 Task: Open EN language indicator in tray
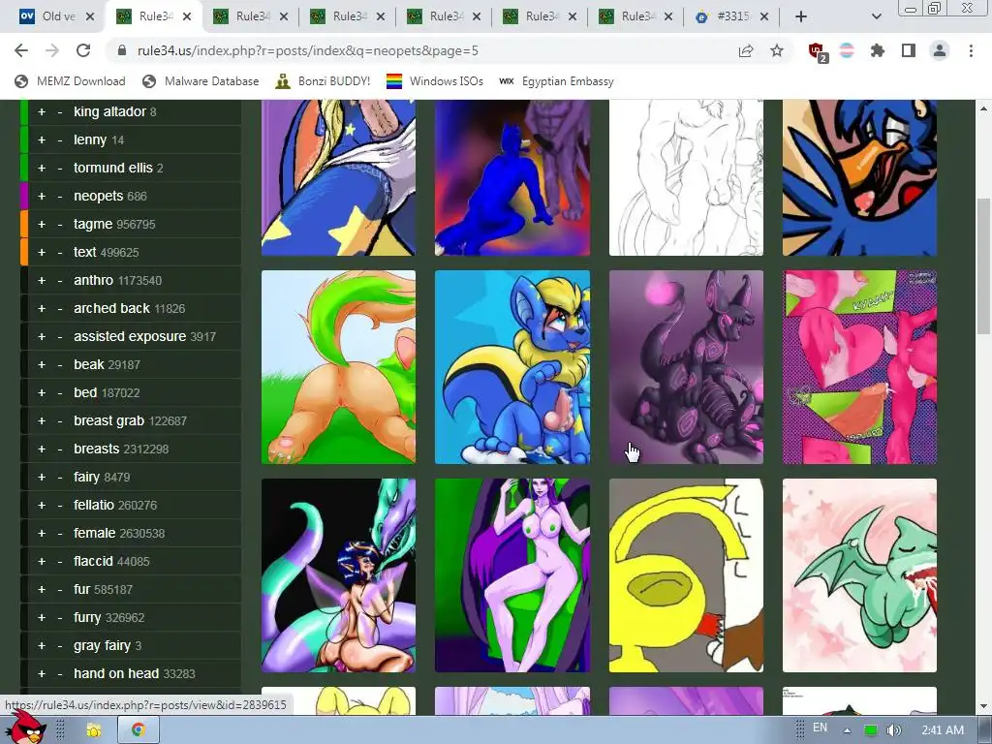pos(820,728)
